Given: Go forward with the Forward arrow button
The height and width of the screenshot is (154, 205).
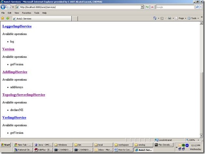Looking at the screenshot, I should (x=9, y=7).
